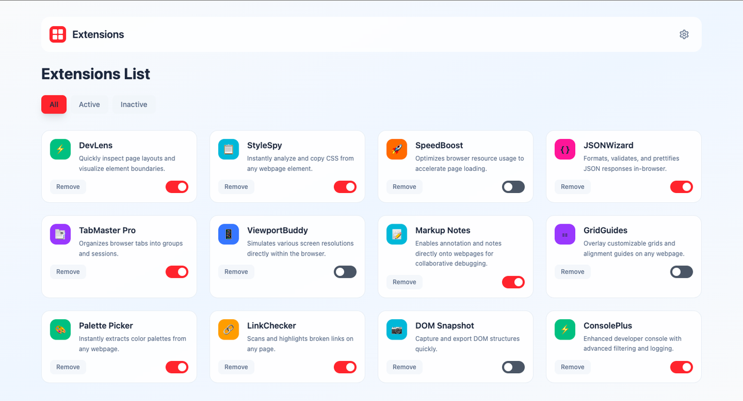Viewport: 743px width, 401px height.
Task: Click the Palette Picker palette icon
Action: (x=60, y=330)
